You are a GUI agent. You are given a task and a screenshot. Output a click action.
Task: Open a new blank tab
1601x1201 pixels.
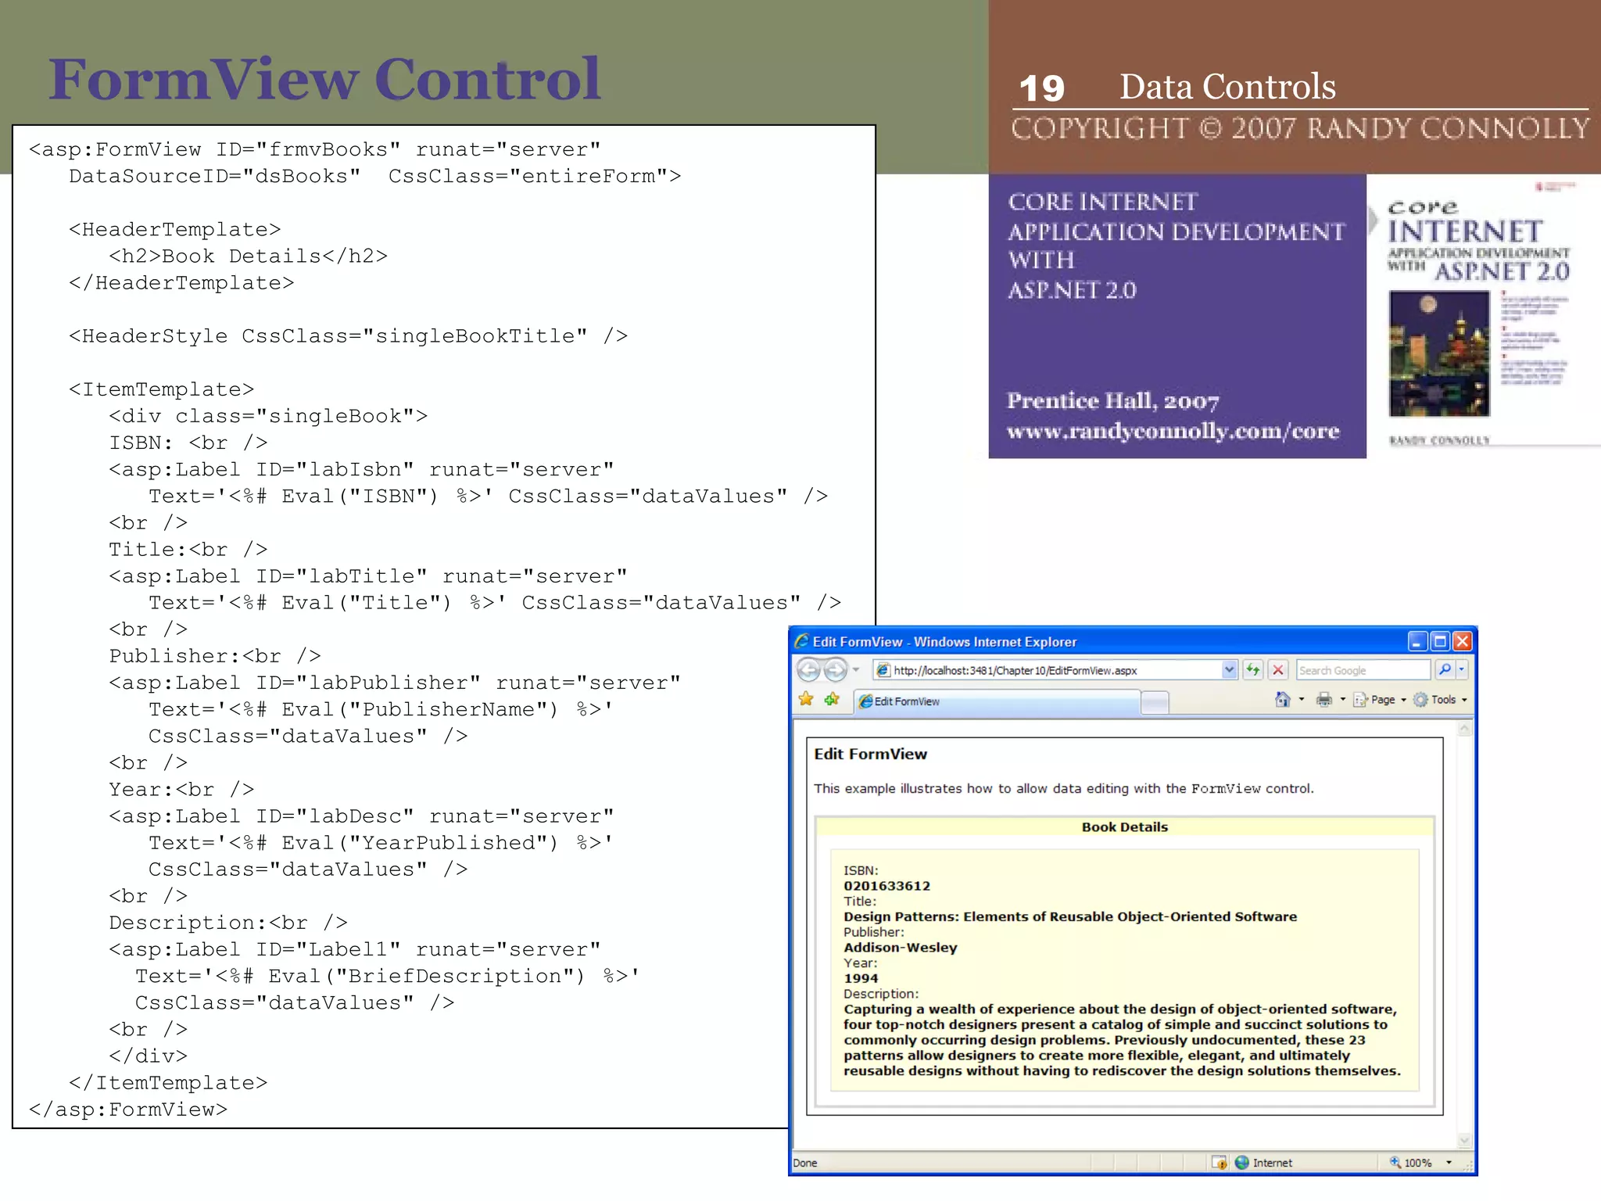pos(1155,702)
